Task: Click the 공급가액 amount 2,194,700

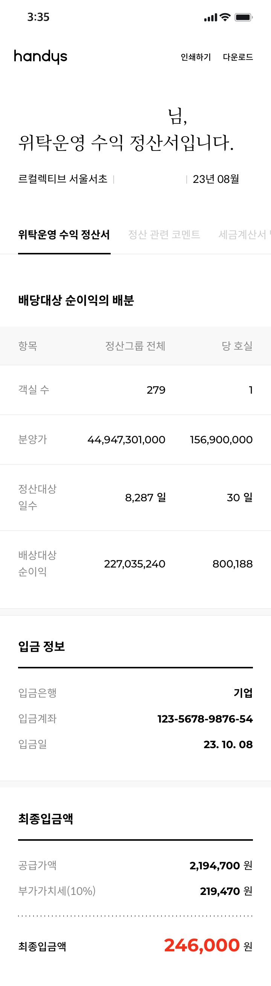Action: [x=215, y=866]
